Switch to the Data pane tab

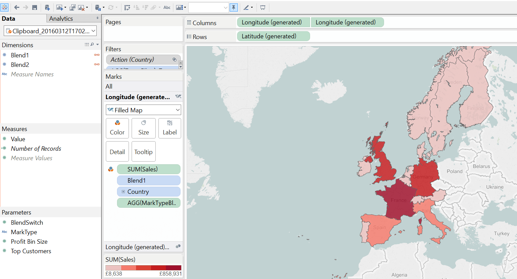click(8, 18)
